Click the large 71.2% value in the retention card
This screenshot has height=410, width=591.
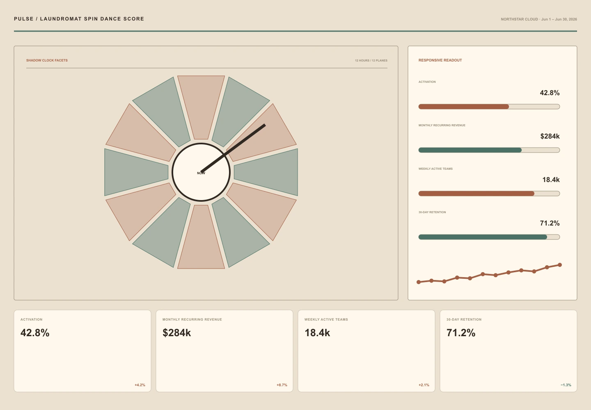point(461,333)
